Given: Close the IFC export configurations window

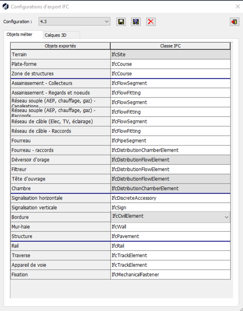Looking at the screenshot, I should coord(238,7).
